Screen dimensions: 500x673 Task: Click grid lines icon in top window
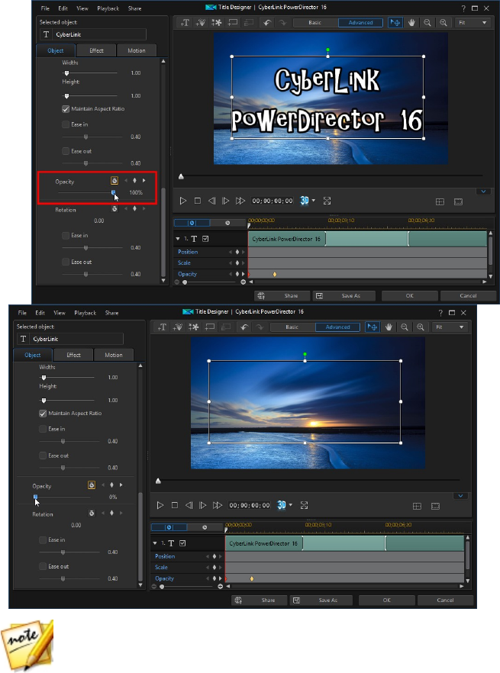click(440, 201)
